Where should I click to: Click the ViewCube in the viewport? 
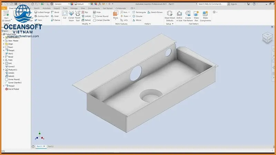pos(267,37)
